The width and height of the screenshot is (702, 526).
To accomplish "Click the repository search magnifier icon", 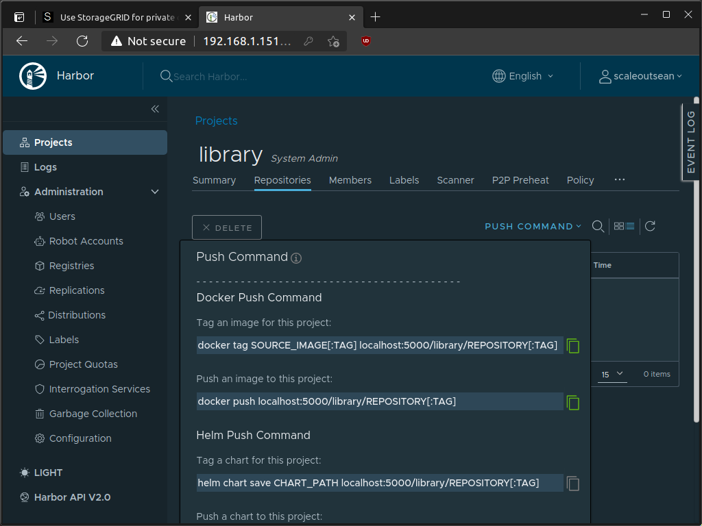I will [x=598, y=226].
